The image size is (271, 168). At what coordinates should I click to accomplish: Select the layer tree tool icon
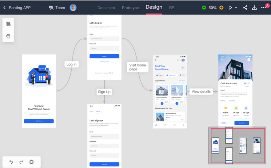[8, 24]
